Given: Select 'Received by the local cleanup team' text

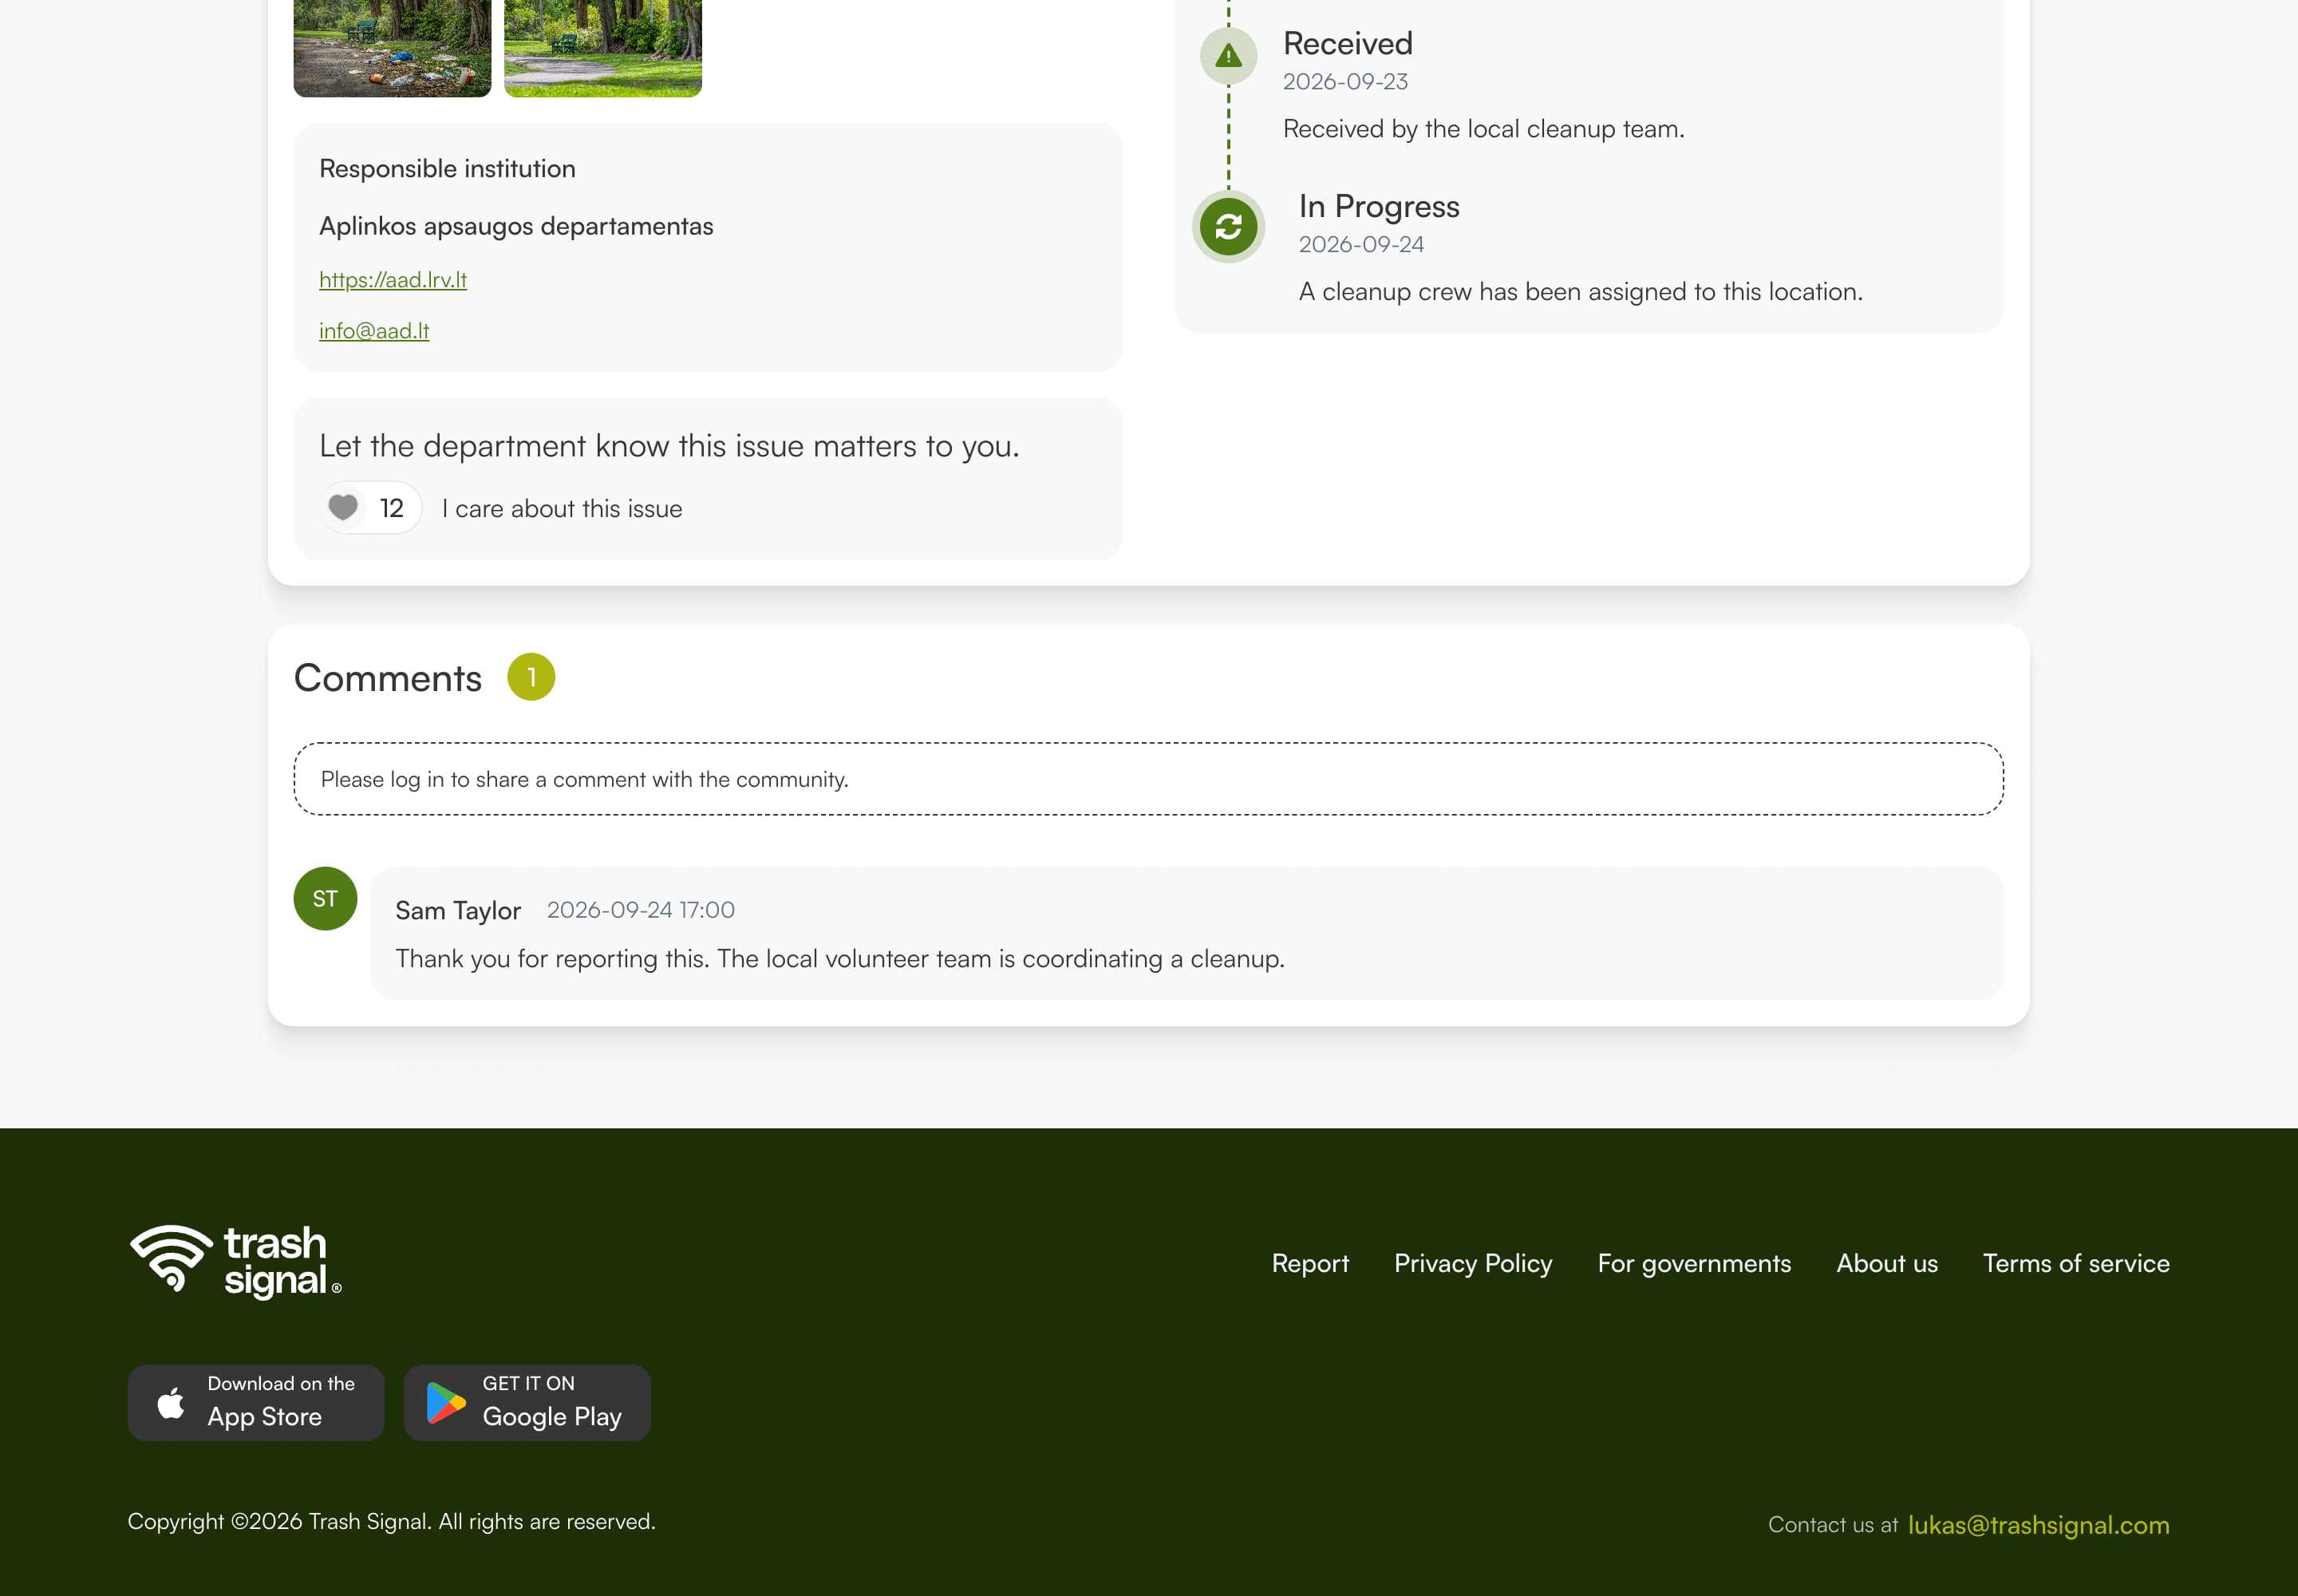Looking at the screenshot, I should pyautogui.click(x=1483, y=128).
